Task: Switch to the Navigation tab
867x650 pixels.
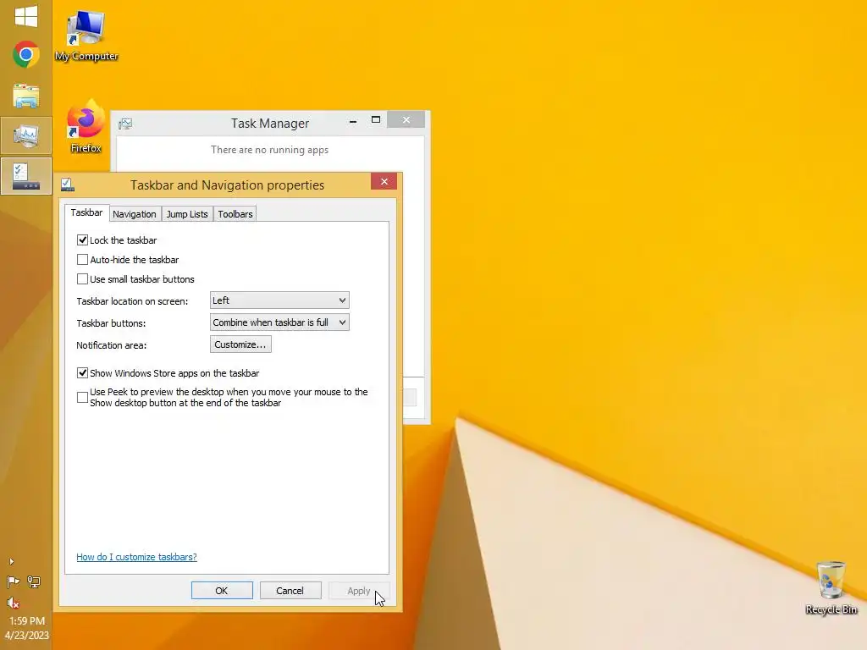Action: (135, 214)
